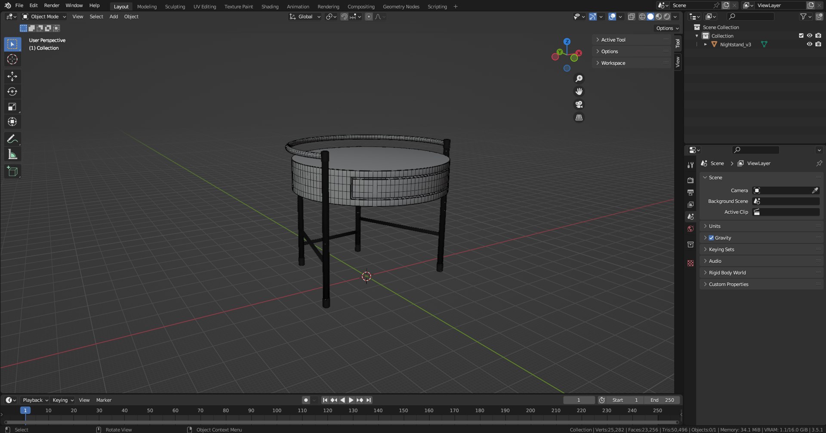Open the File menu
This screenshot has width=826, height=433.
19,6
